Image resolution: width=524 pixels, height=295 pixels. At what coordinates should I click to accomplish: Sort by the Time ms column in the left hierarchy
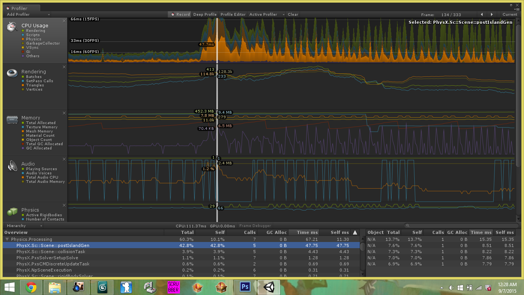(304, 232)
